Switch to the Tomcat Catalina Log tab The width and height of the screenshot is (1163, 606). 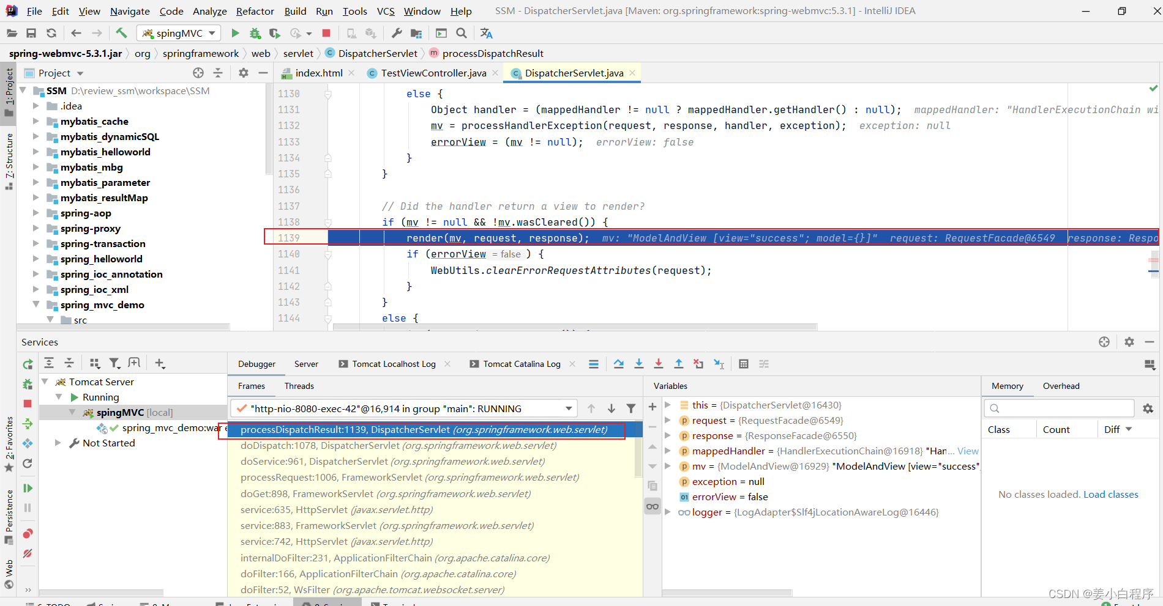[521, 364]
